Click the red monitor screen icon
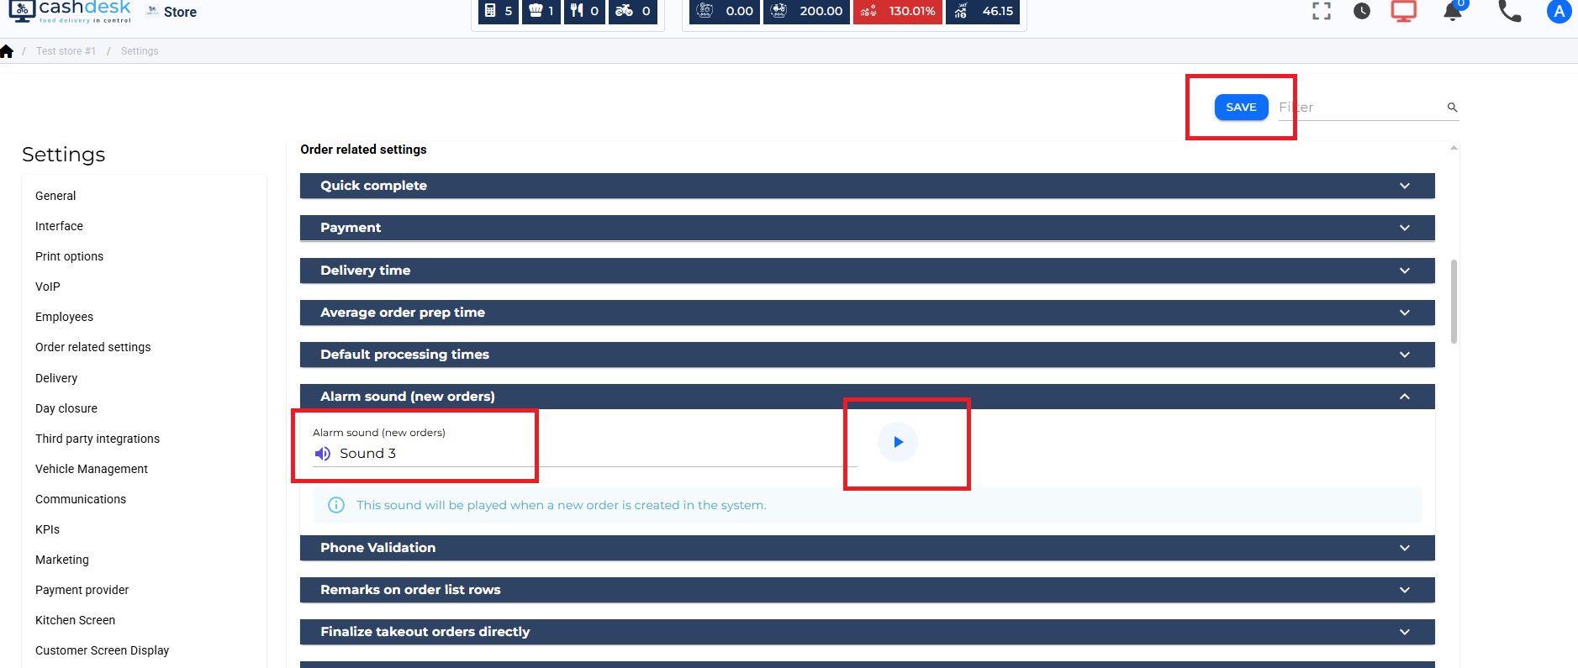The width and height of the screenshot is (1578, 668). 1403,11
